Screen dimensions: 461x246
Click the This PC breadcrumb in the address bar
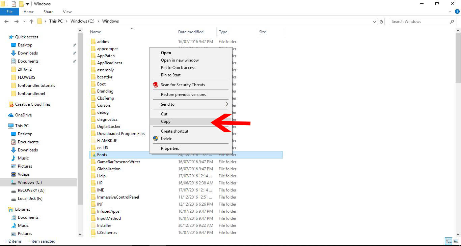pos(56,21)
